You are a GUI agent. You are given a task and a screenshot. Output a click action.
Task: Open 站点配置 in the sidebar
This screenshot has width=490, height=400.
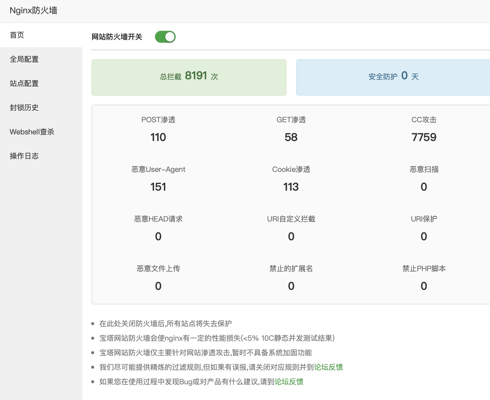click(24, 84)
